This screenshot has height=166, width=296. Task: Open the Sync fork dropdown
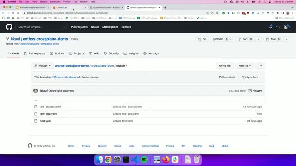[252, 77]
